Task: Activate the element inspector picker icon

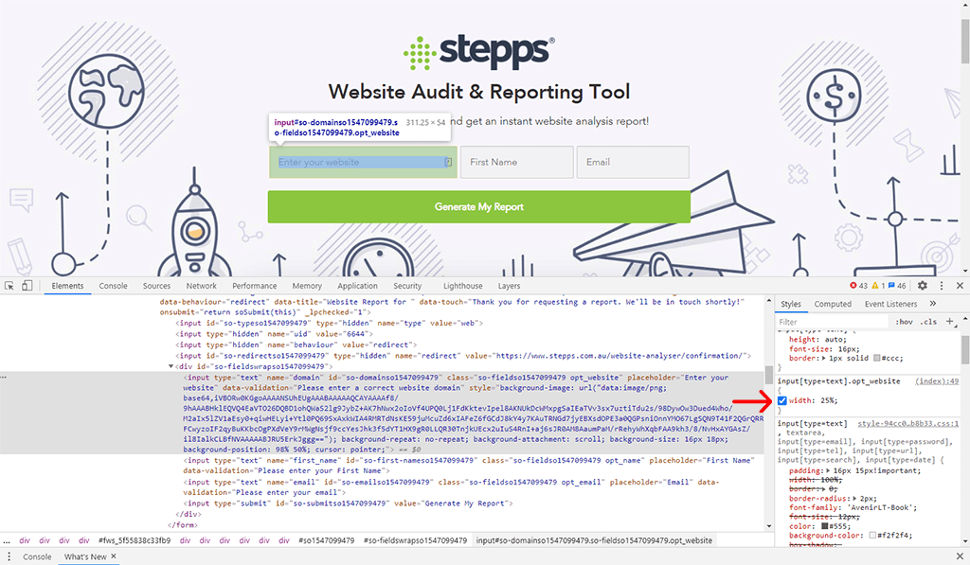Action: point(9,286)
